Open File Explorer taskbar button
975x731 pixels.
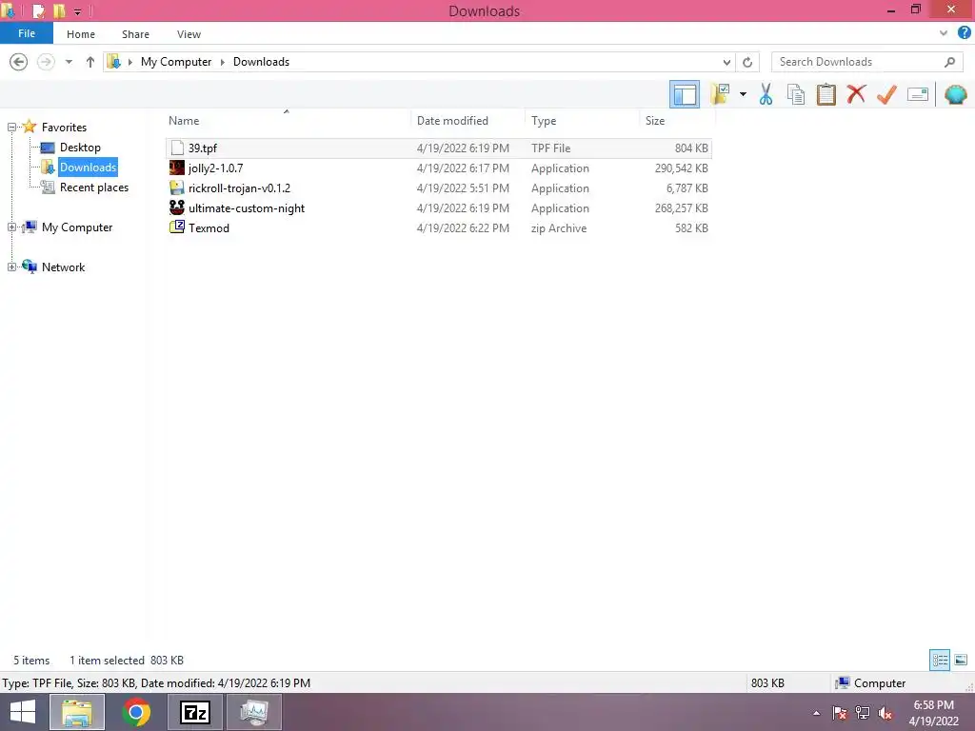click(x=77, y=712)
